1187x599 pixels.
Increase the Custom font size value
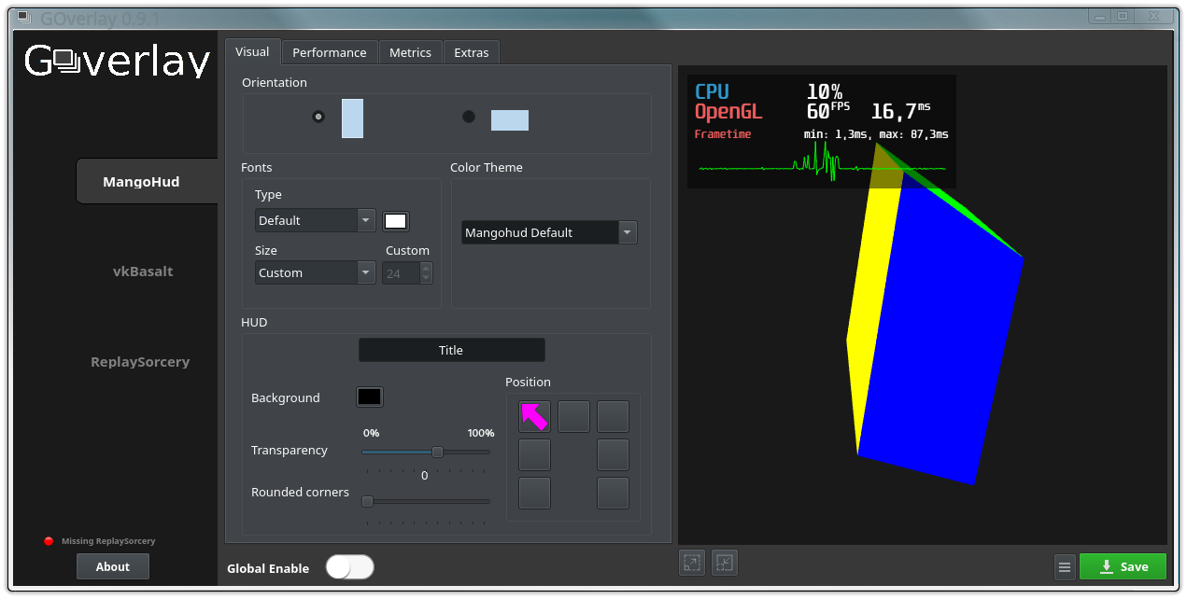426,268
